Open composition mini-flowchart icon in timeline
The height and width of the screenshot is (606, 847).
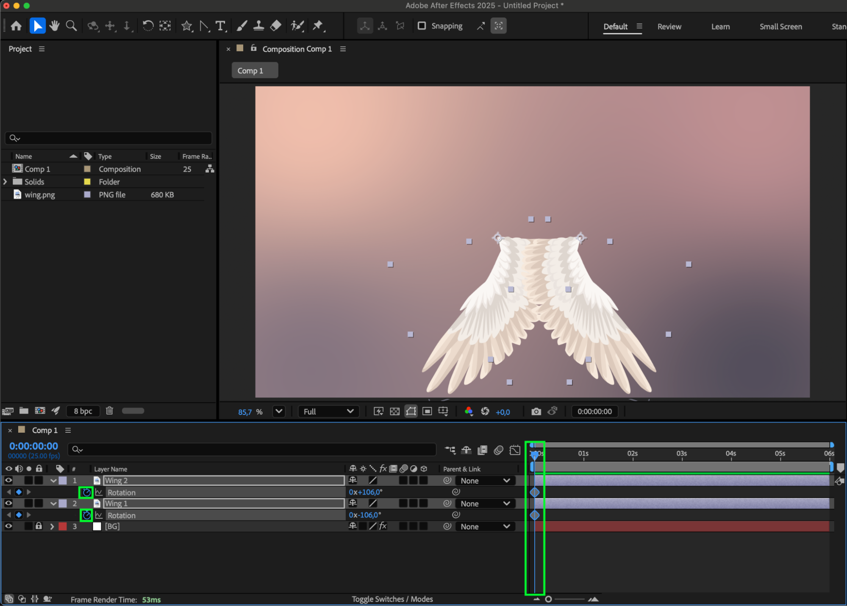(x=450, y=450)
